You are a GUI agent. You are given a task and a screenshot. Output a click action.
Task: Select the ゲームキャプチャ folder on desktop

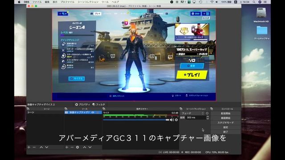coord(262,32)
